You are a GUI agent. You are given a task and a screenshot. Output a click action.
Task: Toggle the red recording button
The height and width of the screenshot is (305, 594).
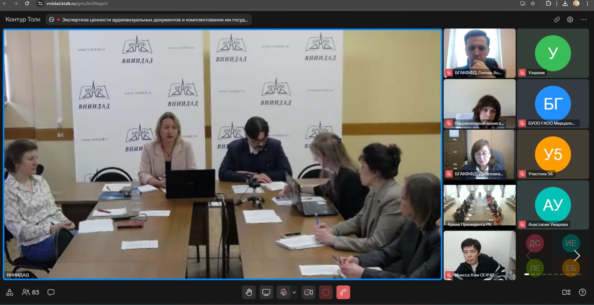pyautogui.click(x=326, y=292)
